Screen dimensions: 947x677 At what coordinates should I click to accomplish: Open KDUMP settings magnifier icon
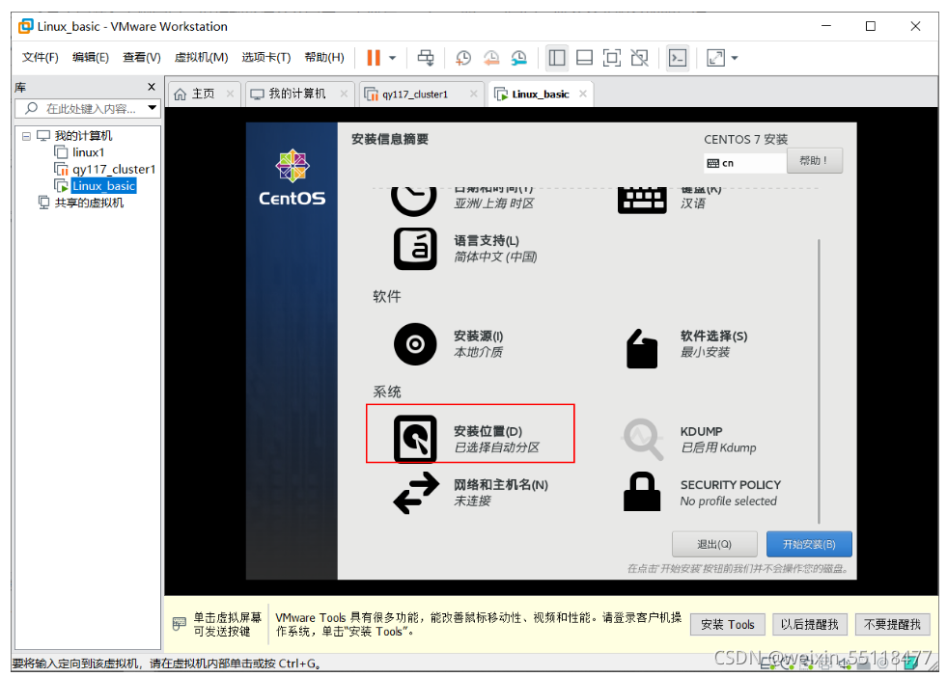(643, 439)
